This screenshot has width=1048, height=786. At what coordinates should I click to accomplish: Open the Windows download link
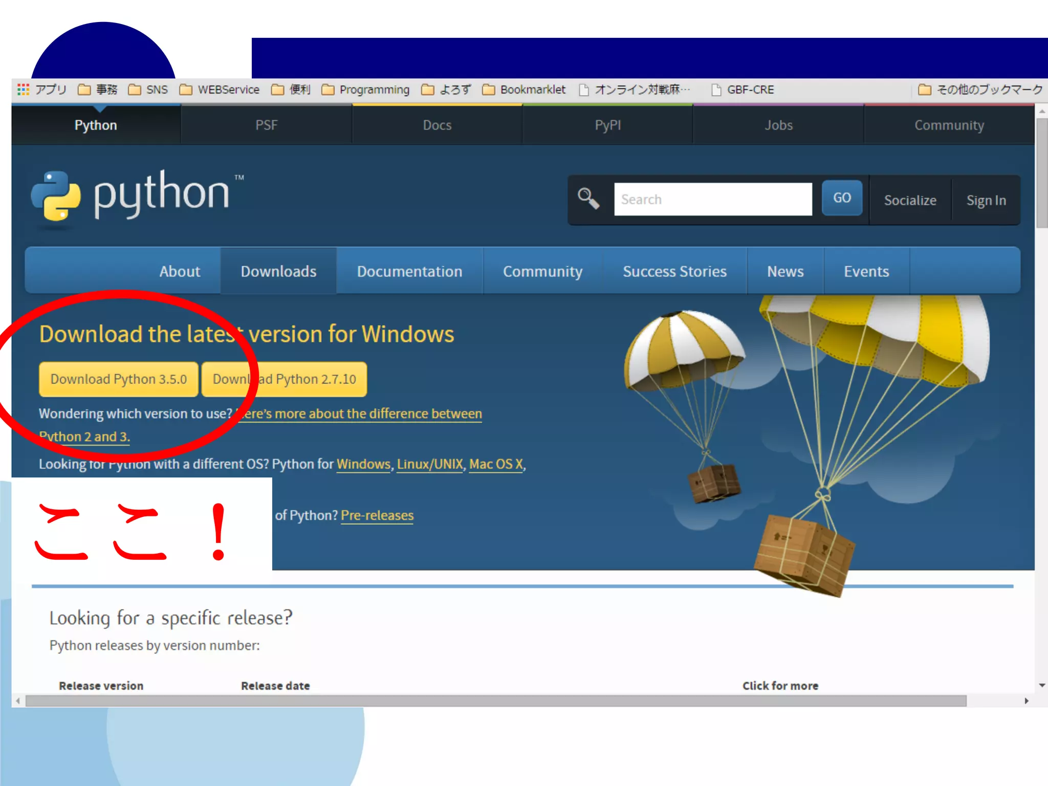click(x=363, y=464)
